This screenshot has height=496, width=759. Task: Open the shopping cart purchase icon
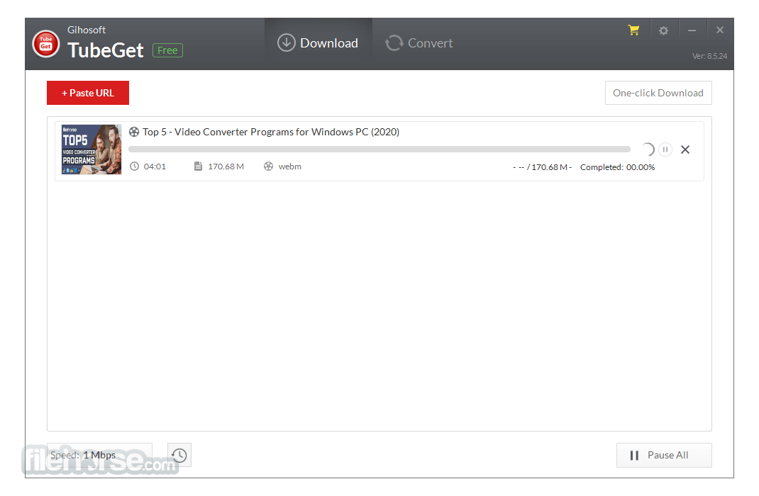[633, 30]
